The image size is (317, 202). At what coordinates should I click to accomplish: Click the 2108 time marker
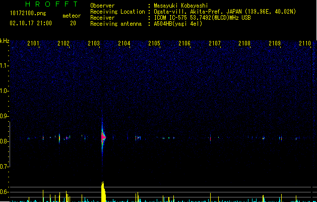tap(244, 43)
